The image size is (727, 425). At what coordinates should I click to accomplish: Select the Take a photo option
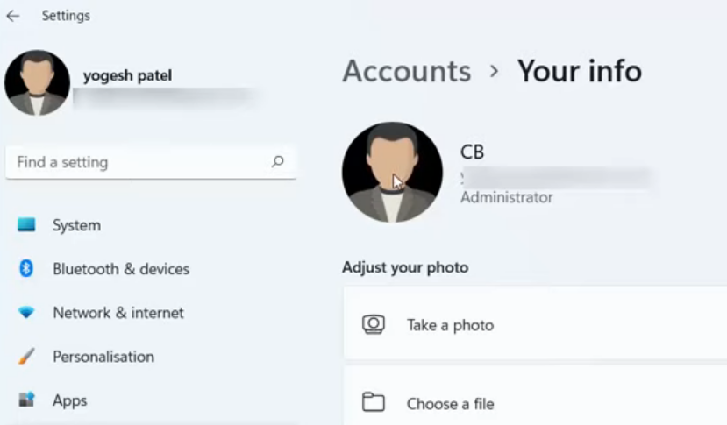click(x=450, y=325)
